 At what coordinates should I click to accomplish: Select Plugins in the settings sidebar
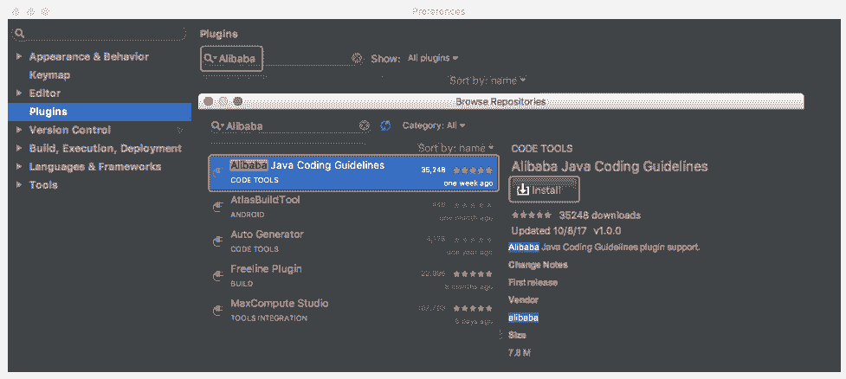(x=48, y=112)
